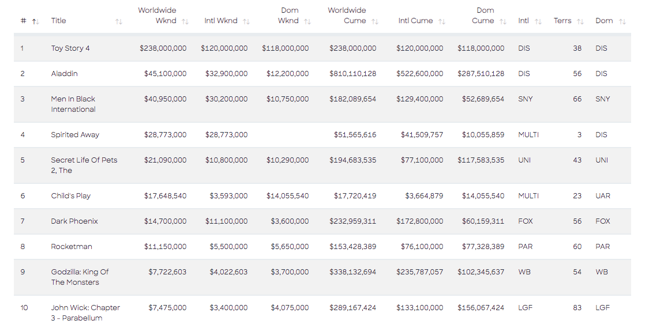Screen dimensions: 649x324
Task: Sort by Intl Cume arrow icon
Action: coord(442,21)
